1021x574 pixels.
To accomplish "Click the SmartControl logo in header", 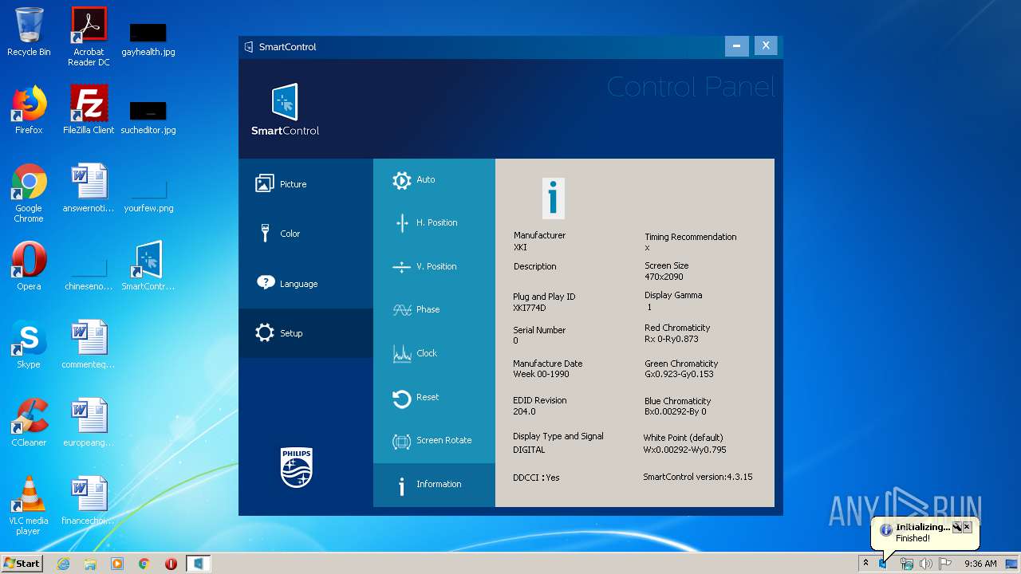I will [285, 110].
